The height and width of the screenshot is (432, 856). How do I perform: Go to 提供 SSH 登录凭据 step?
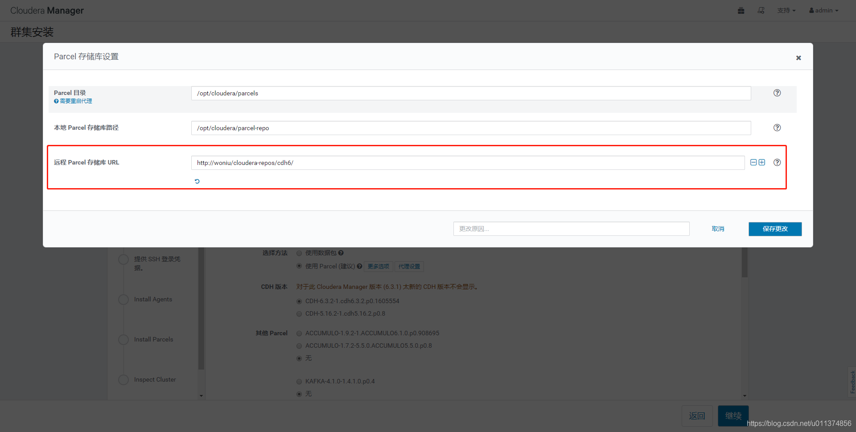pyautogui.click(x=157, y=263)
